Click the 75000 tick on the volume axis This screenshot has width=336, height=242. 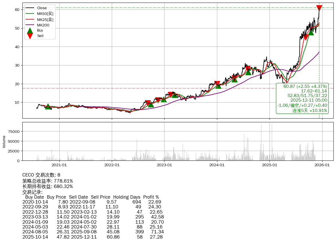14,132
